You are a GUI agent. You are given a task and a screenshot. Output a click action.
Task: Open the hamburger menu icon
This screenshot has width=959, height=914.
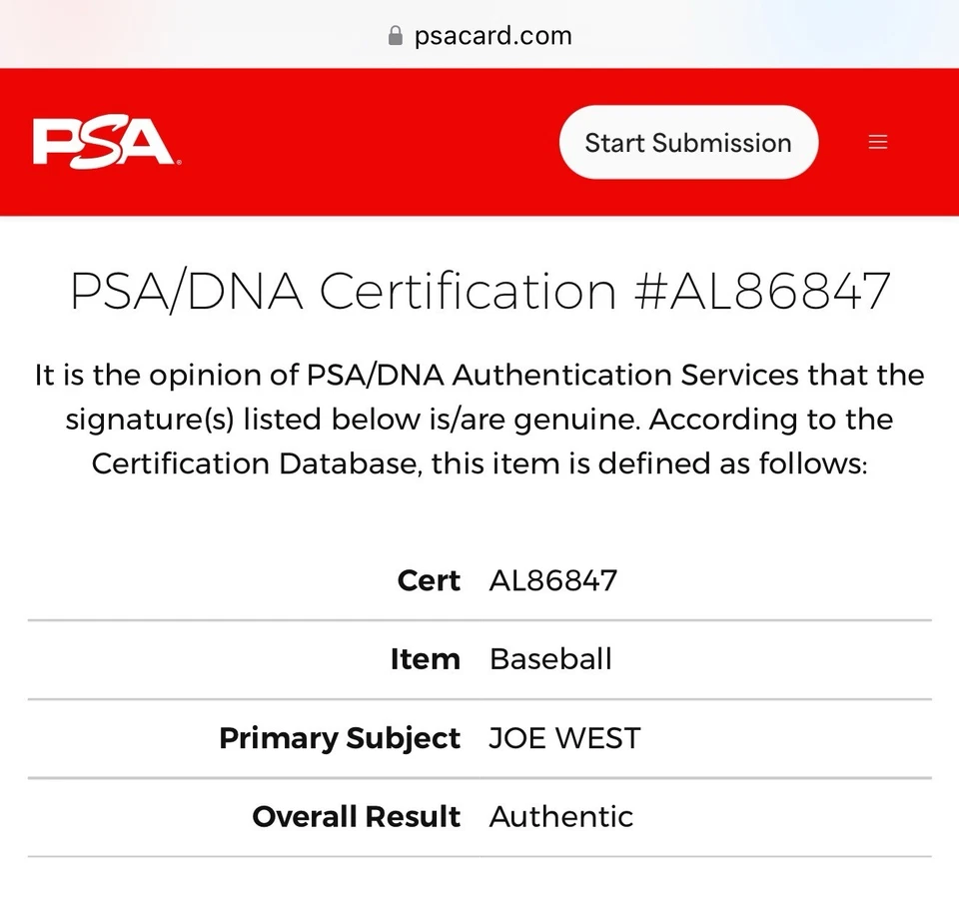coord(878,142)
